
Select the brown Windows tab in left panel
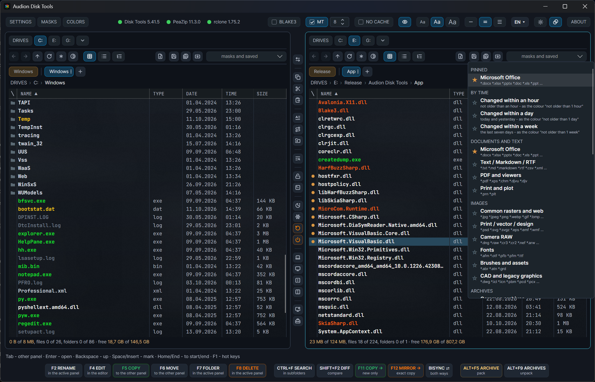pyautogui.click(x=23, y=72)
